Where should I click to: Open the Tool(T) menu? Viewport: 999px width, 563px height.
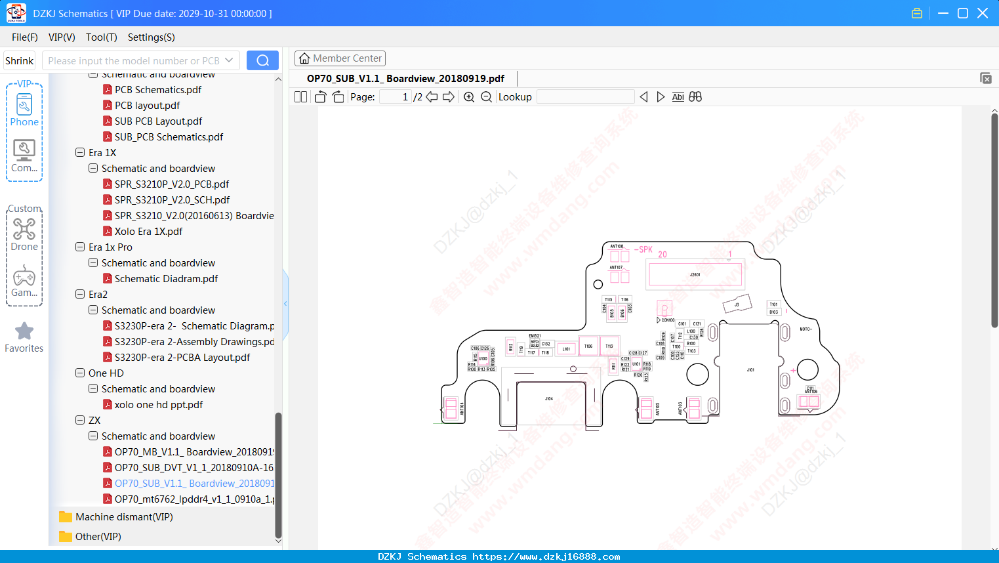pyautogui.click(x=102, y=37)
